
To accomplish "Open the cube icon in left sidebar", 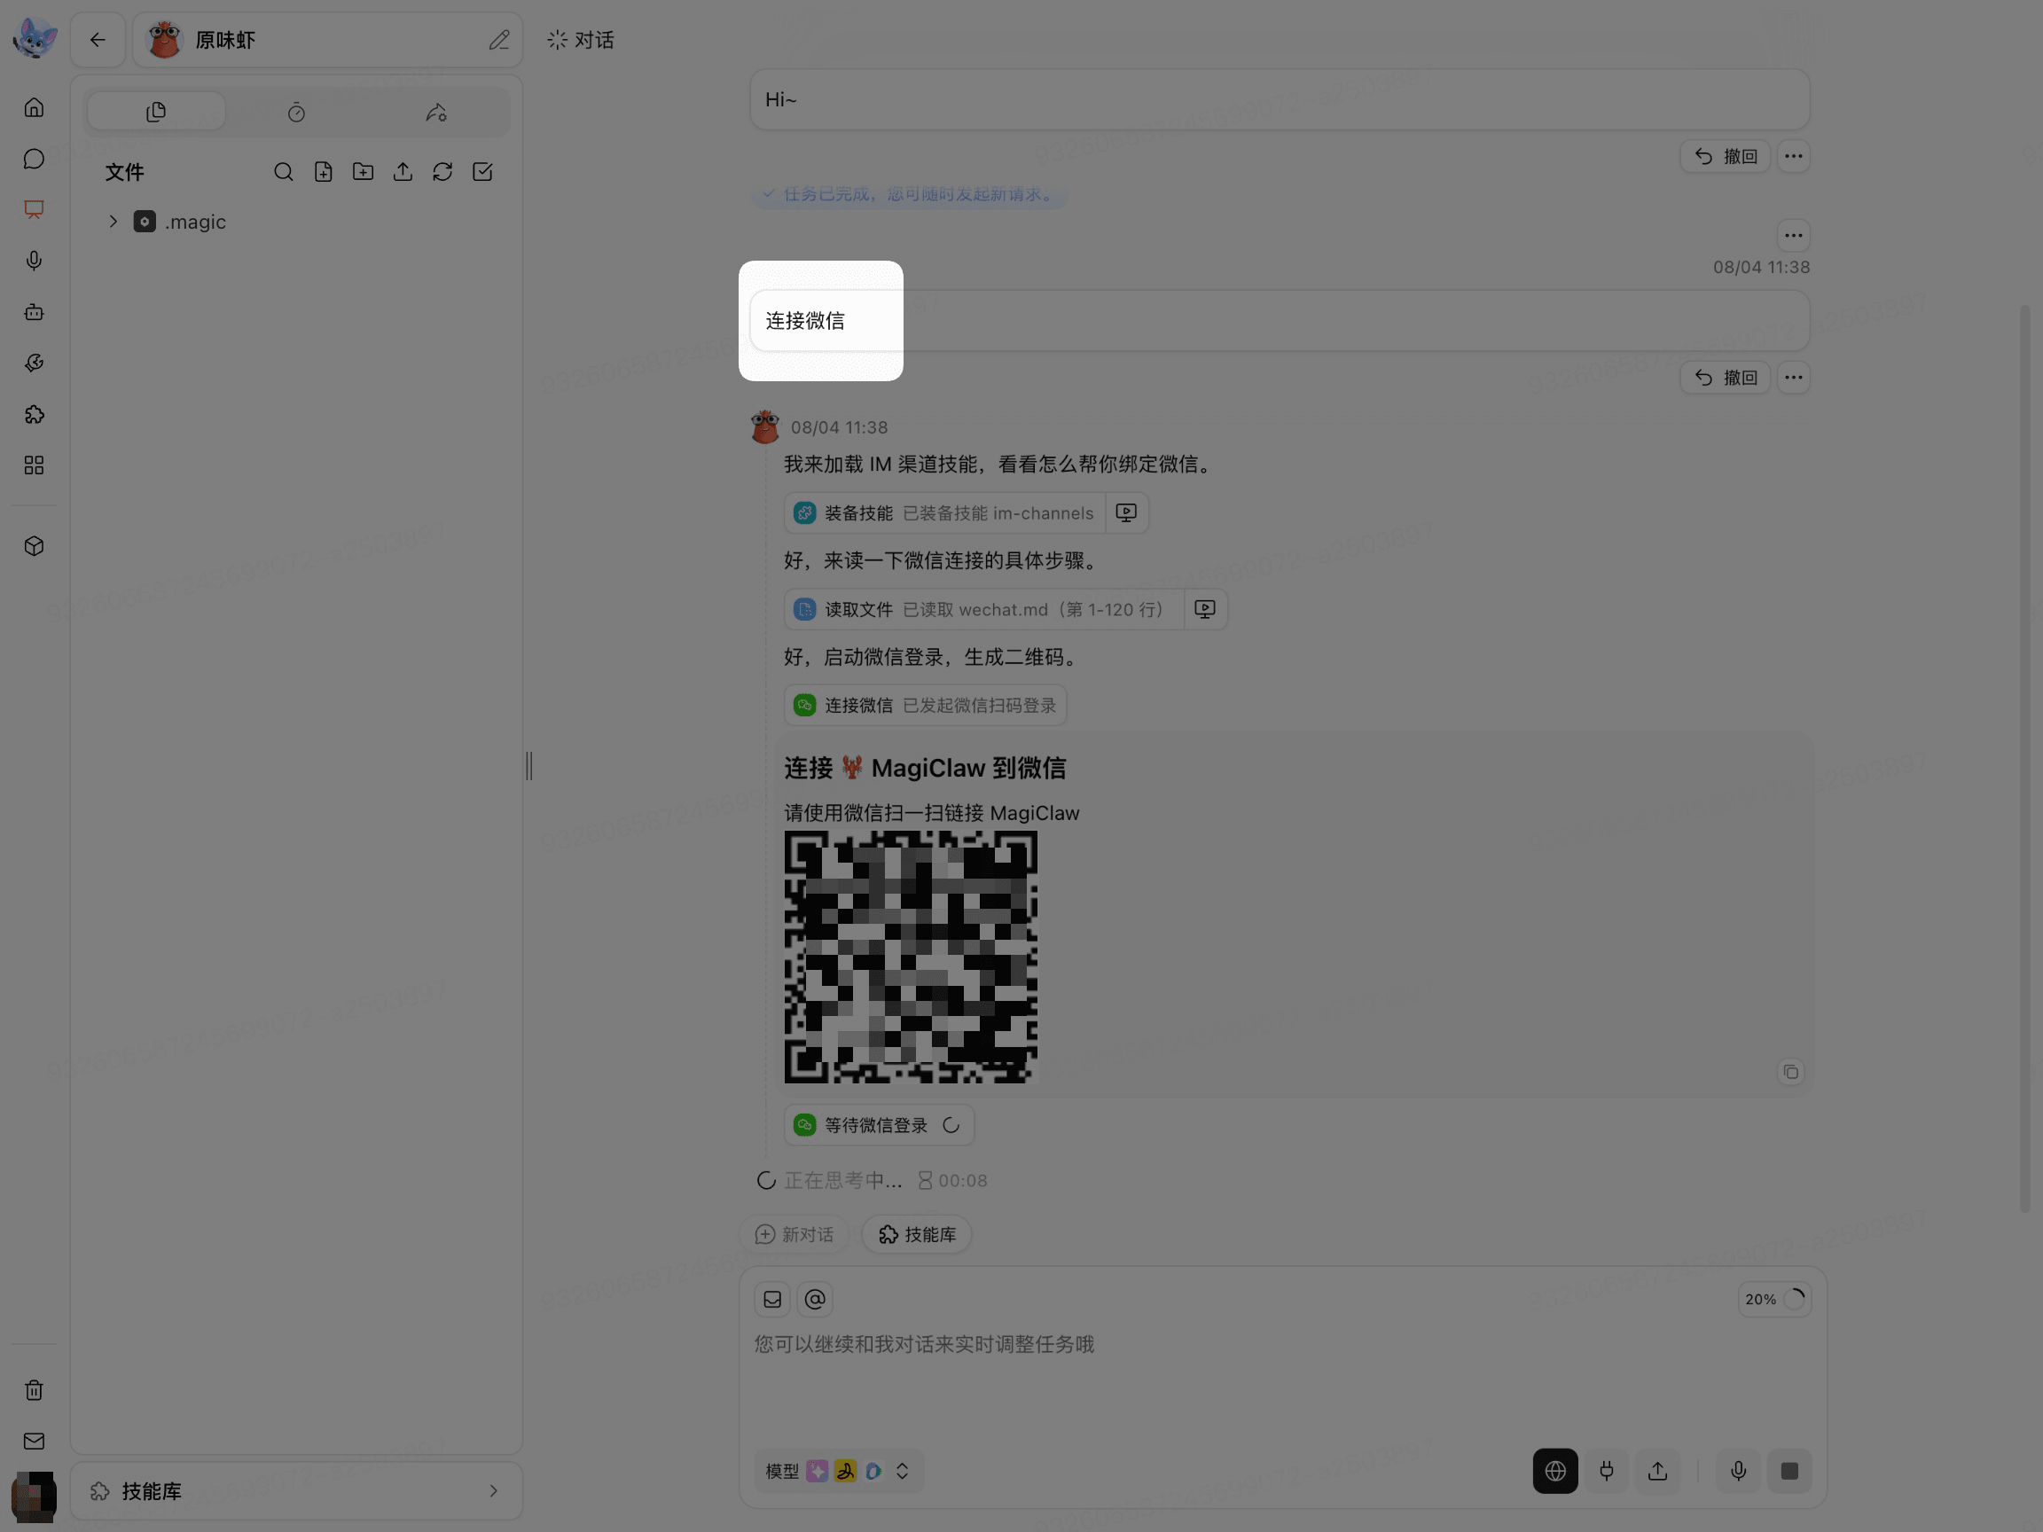I will pos(35,546).
